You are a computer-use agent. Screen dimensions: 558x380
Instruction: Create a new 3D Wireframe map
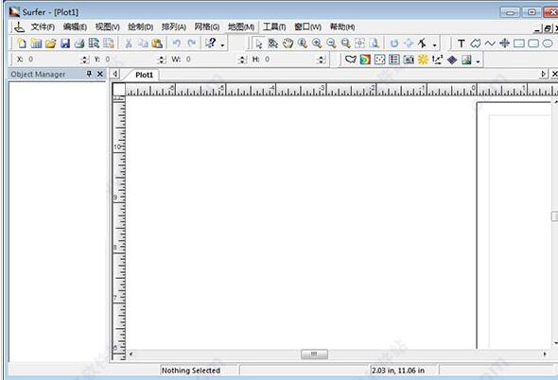click(x=452, y=60)
